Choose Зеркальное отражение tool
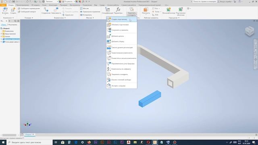This screenshot has height=145, width=258. pyautogui.click(x=90, y=12)
